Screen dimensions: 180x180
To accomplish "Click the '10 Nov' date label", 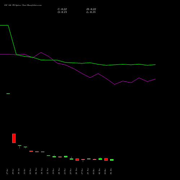I will pos(42,171).
